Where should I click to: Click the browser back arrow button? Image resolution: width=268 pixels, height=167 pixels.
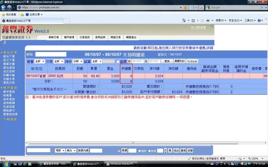pyautogui.click(x=3, y=8)
